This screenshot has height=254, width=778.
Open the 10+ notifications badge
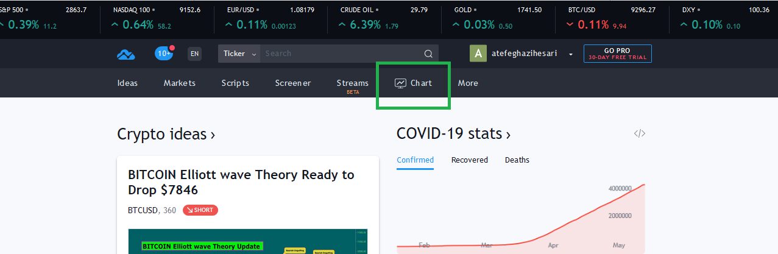pos(164,54)
